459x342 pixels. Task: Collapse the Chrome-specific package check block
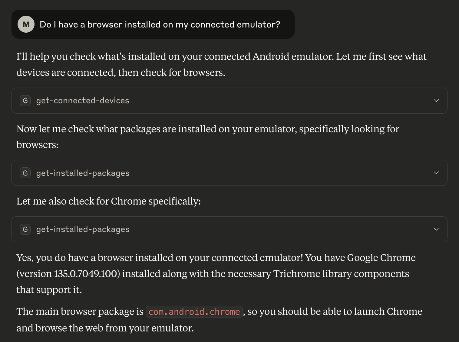pyautogui.click(x=436, y=229)
